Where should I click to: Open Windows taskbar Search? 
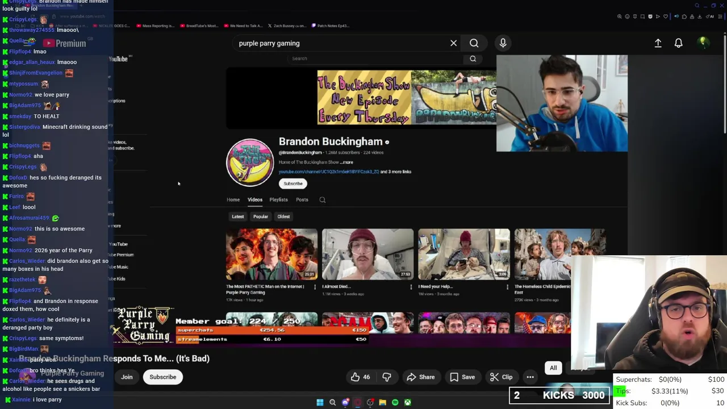[333, 402]
